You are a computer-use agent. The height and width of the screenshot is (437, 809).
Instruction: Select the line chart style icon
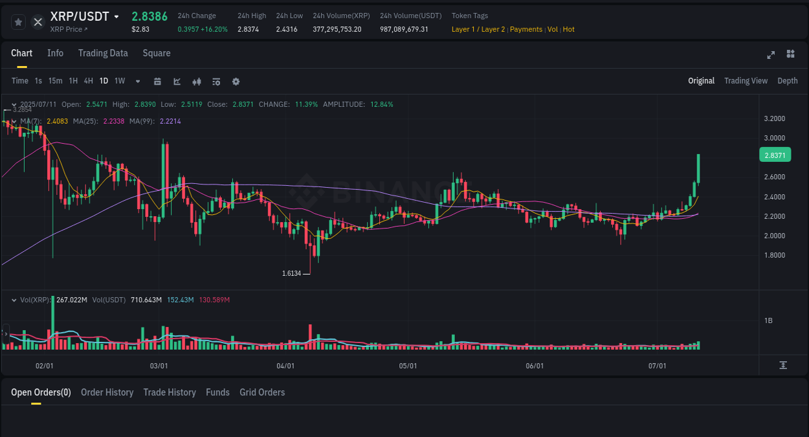click(x=176, y=81)
